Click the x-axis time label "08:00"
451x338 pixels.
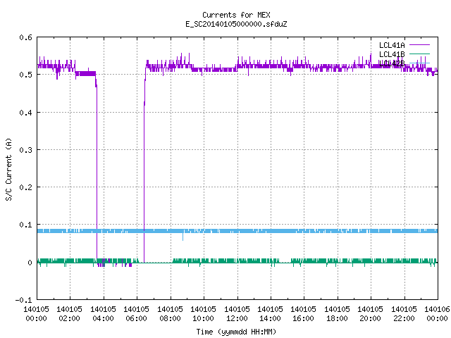170,318
